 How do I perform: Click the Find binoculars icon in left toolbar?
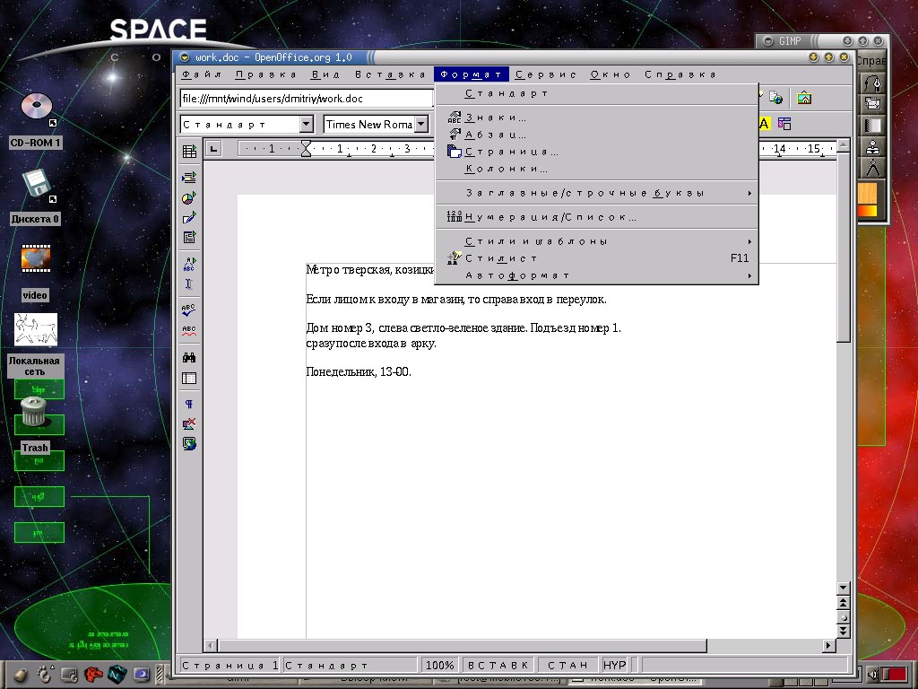pyautogui.click(x=189, y=358)
